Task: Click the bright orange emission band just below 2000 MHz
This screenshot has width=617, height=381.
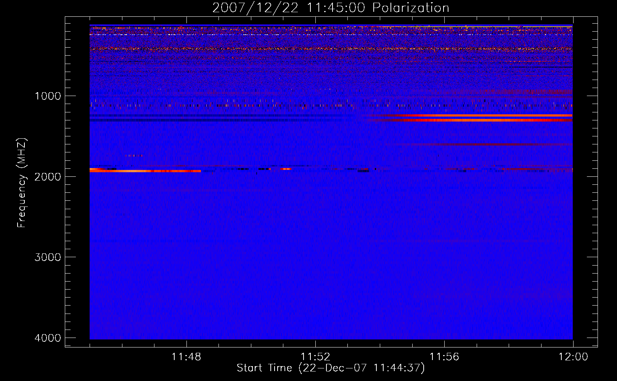Action: (145, 171)
